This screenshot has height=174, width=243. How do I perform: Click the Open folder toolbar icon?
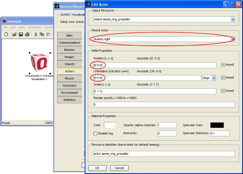(14, 34)
